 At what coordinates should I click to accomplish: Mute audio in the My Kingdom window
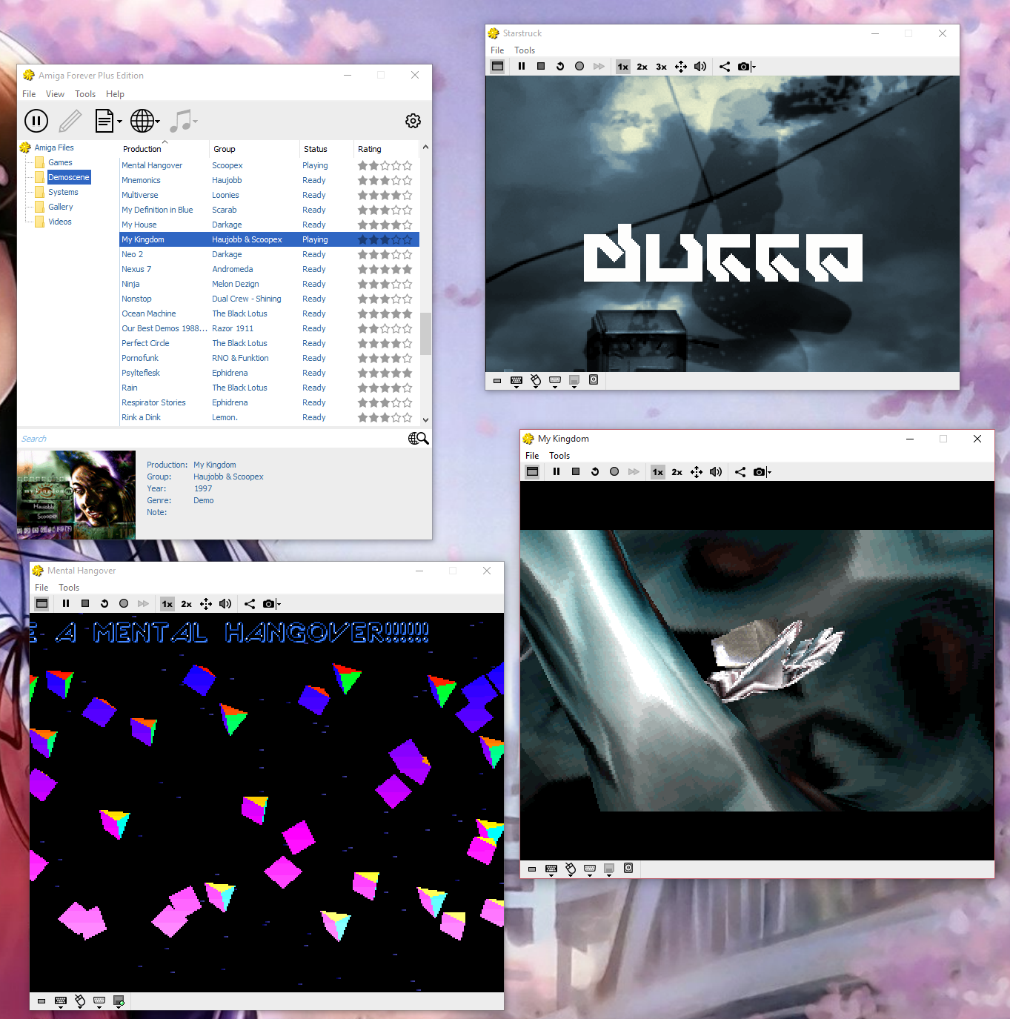click(x=716, y=472)
